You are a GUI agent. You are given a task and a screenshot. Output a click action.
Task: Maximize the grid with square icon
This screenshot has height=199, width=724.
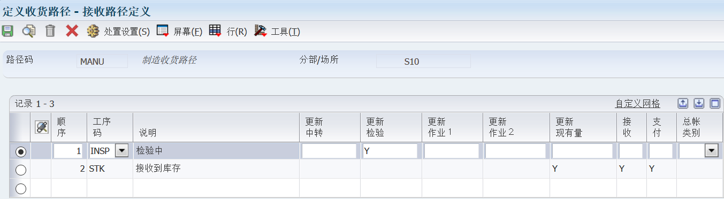(715, 103)
